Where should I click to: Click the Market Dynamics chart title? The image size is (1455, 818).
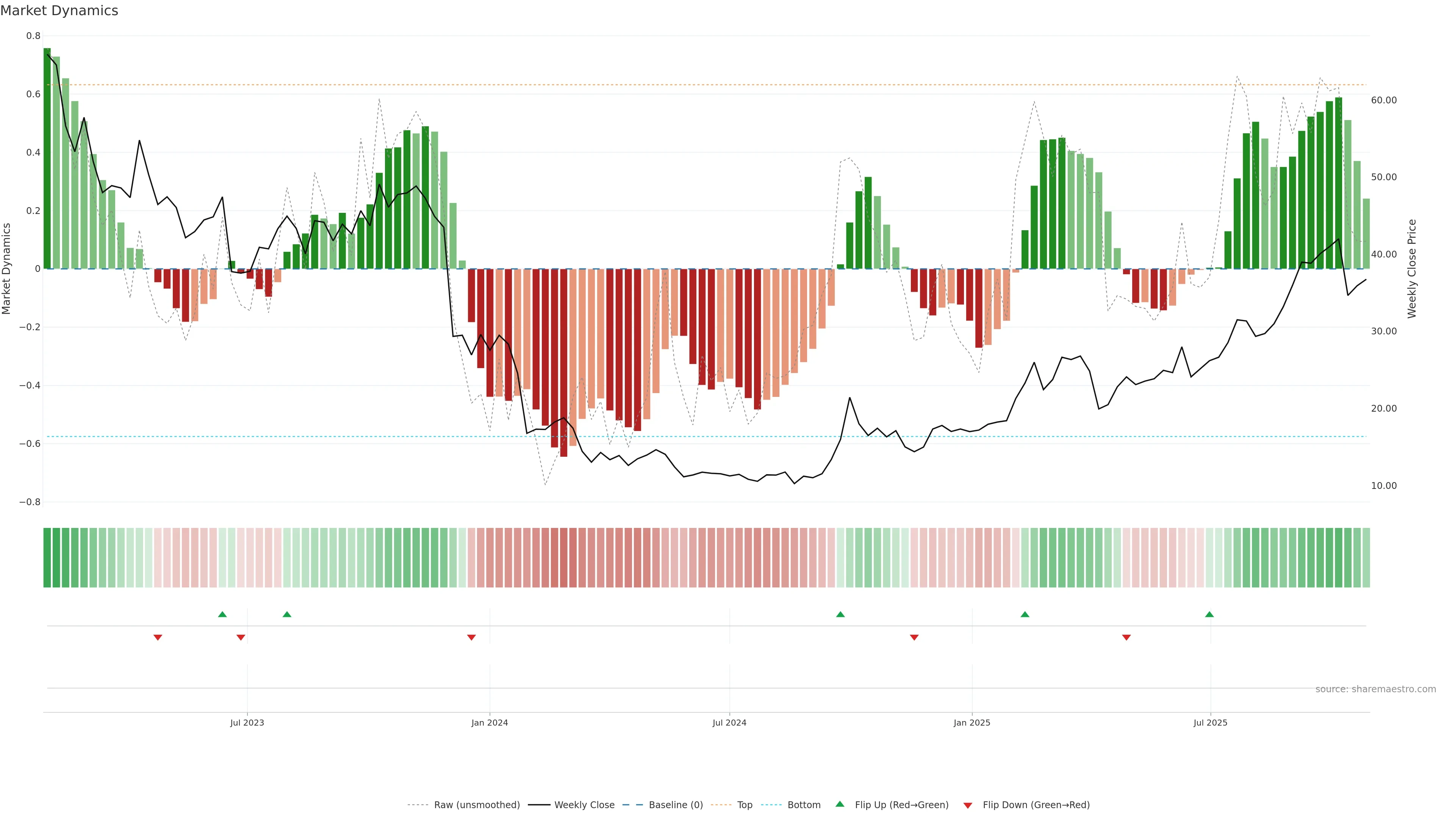[59, 11]
